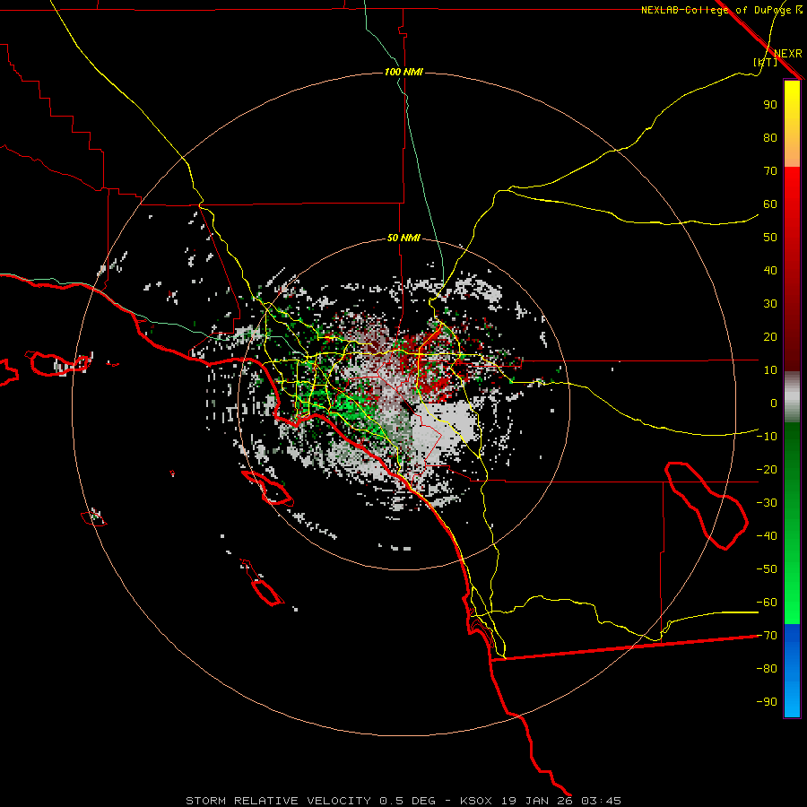Pick the bright green segment near -60
This screenshot has width=807, height=807.
(792, 603)
